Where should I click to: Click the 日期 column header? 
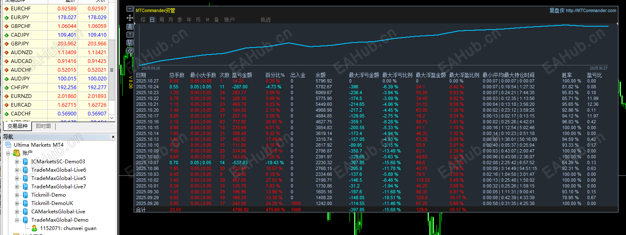click(141, 75)
